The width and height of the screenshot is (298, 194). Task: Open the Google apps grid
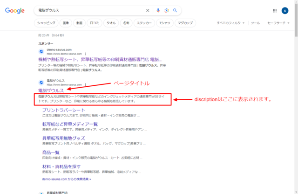[x=275, y=11]
